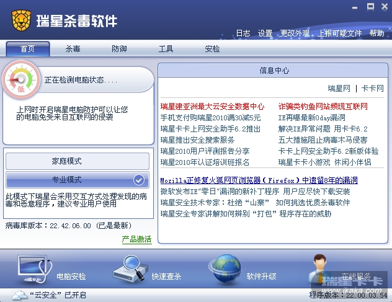The height and width of the screenshot is (302, 392).
Task: Open news 瑞星2010用户评测报告分享
Action: coord(205,151)
